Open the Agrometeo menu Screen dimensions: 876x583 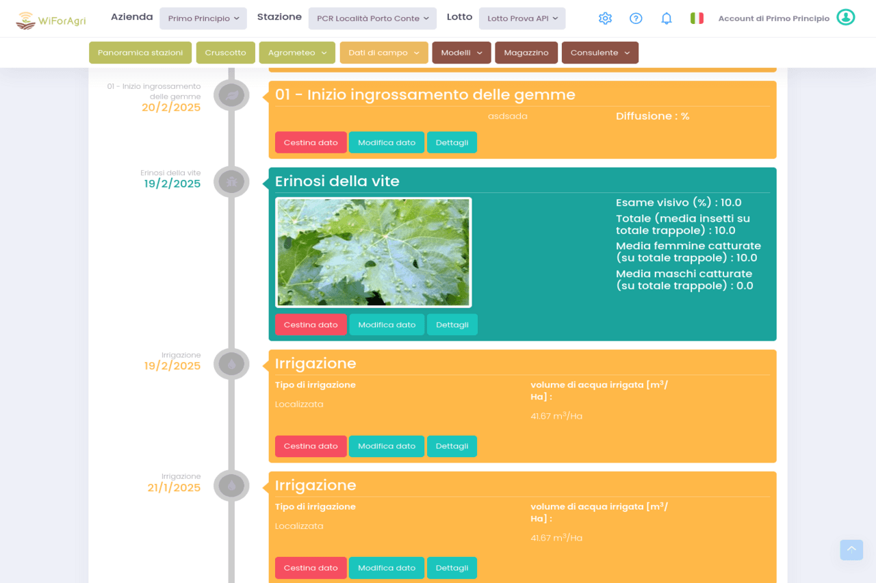297,53
